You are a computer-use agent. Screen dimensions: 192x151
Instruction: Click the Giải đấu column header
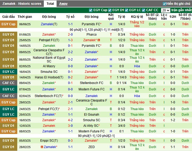coord(8,17)
